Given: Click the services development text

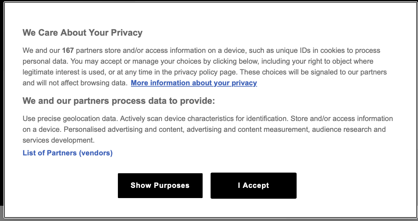Looking at the screenshot, I should [x=58, y=140].
